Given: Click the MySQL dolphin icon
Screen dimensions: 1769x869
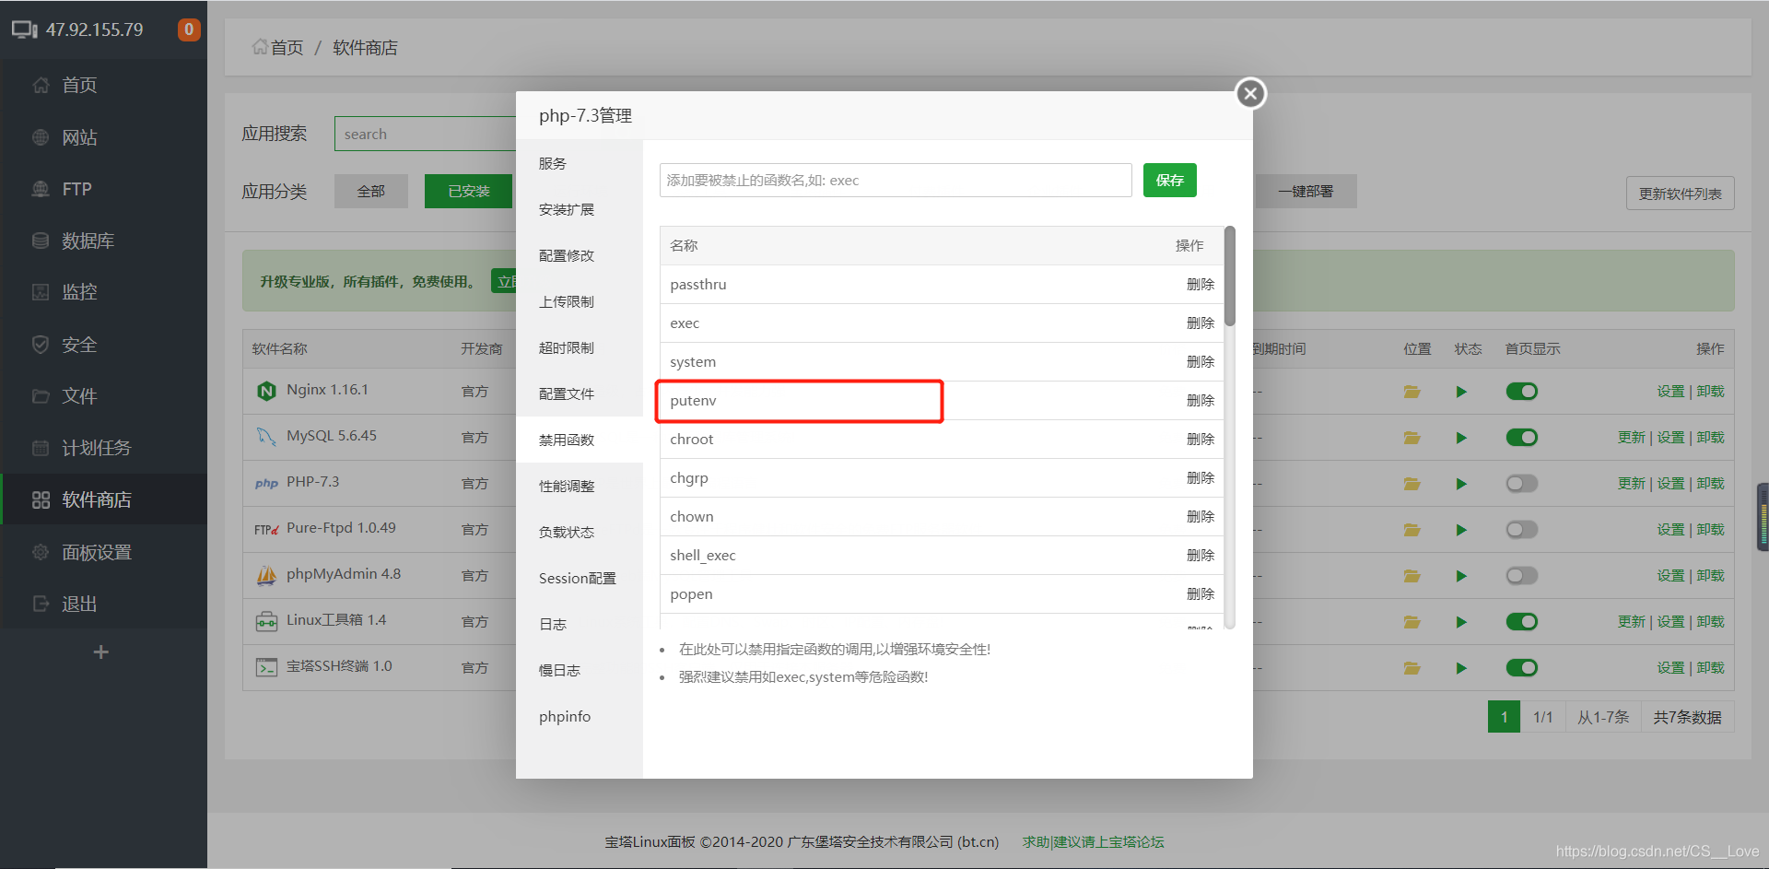Looking at the screenshot, I should [266, 437].
